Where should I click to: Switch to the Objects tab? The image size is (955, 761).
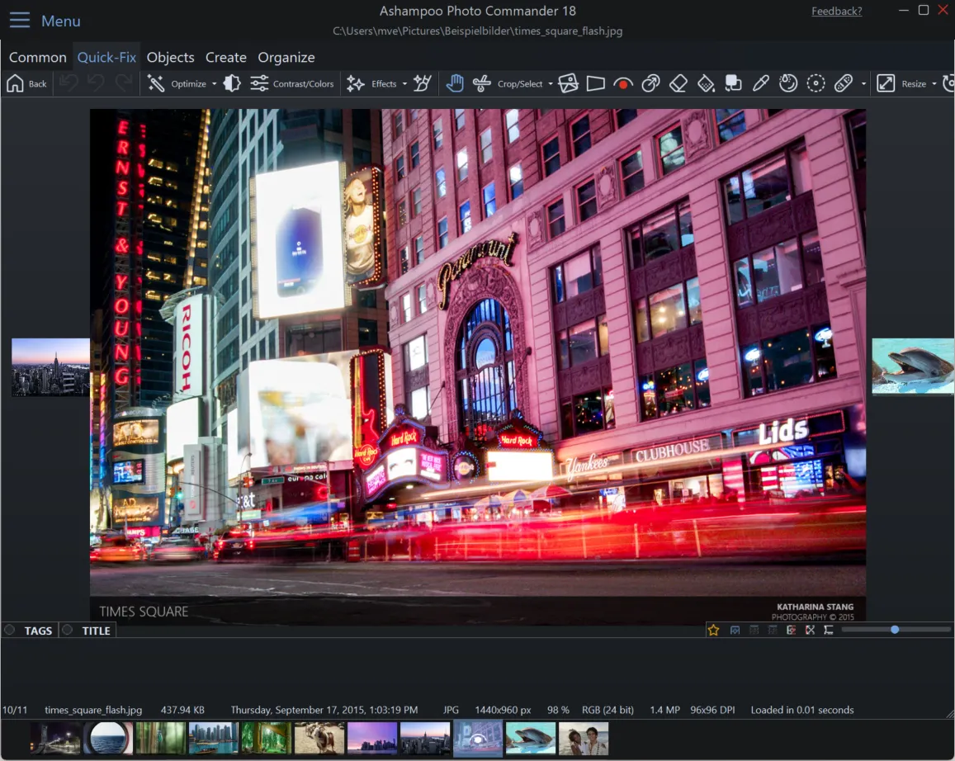(x=170, y=57)
